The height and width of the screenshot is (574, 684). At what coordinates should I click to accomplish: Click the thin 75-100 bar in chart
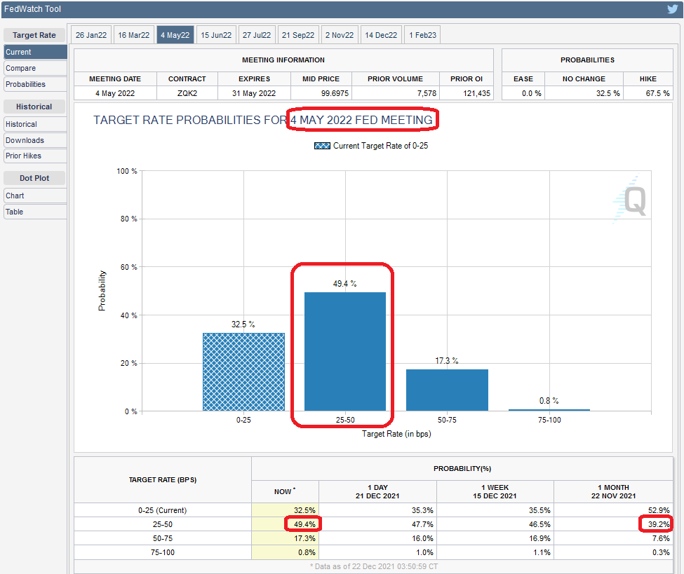point(549,410)
